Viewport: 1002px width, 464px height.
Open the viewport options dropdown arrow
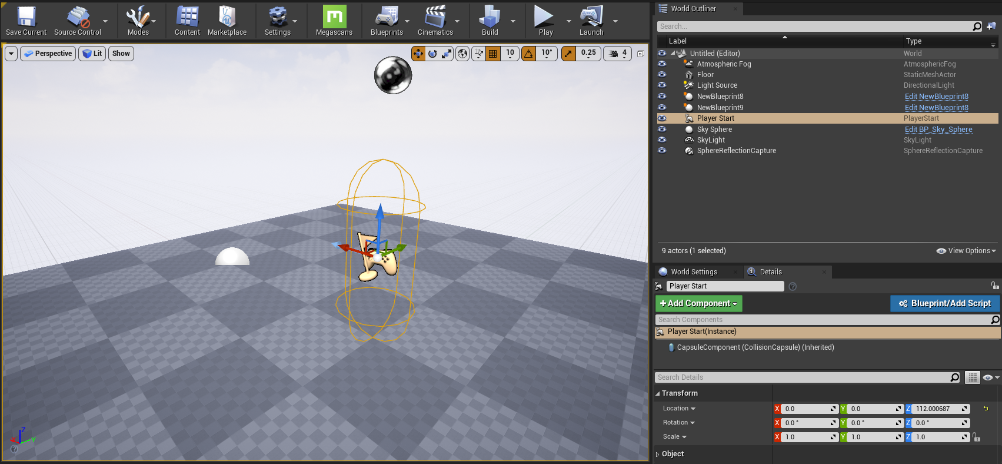click(x=11, y=54)
